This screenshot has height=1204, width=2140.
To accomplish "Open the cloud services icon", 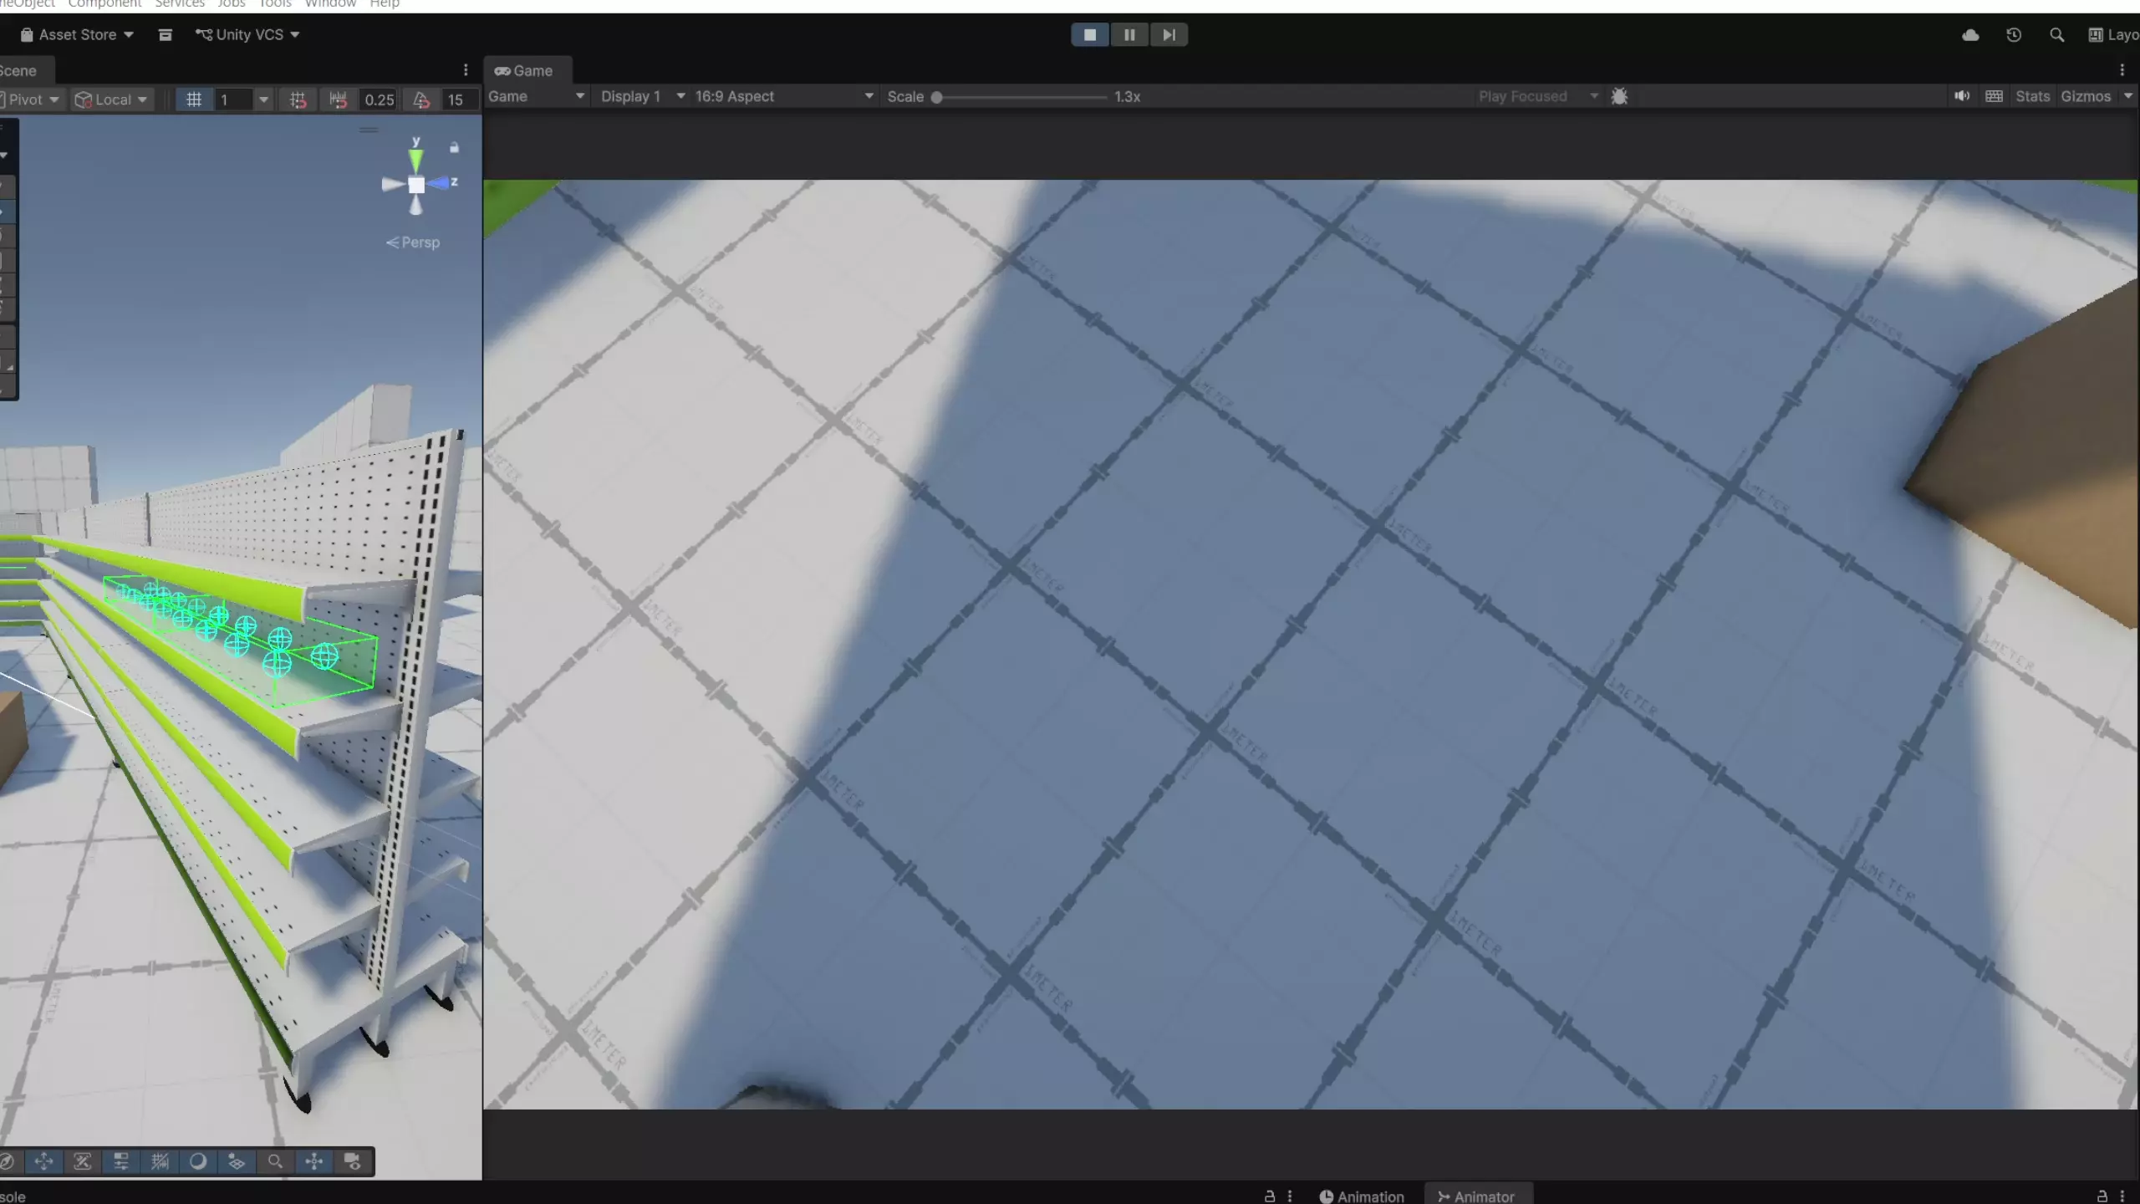I will pyautogui.click(x=1970, y=35).
